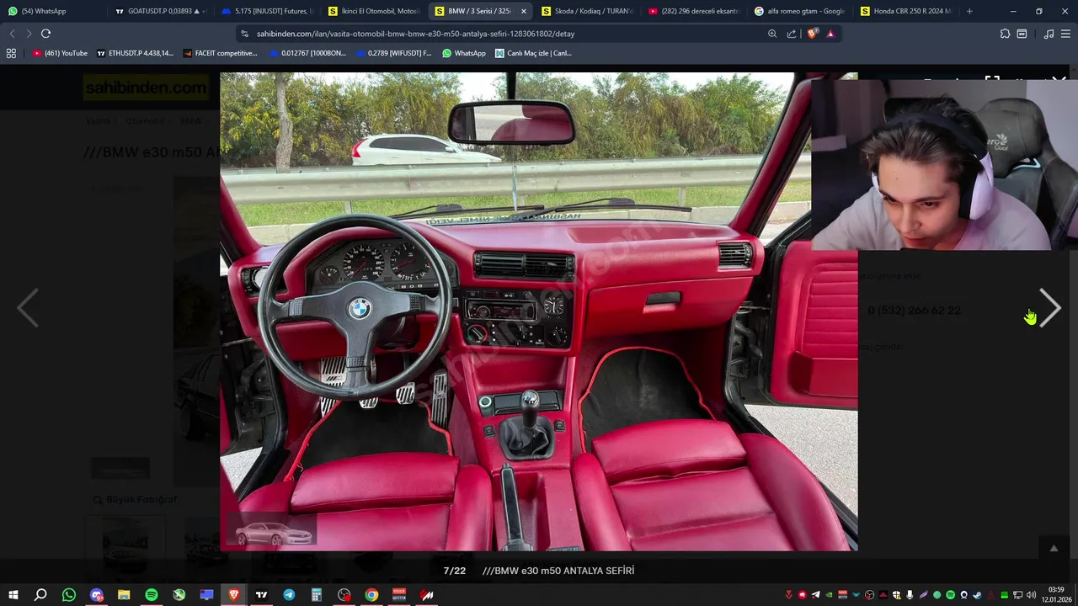
Task: Open the 1000BON bookmark
Action: [x=307, y=53]
